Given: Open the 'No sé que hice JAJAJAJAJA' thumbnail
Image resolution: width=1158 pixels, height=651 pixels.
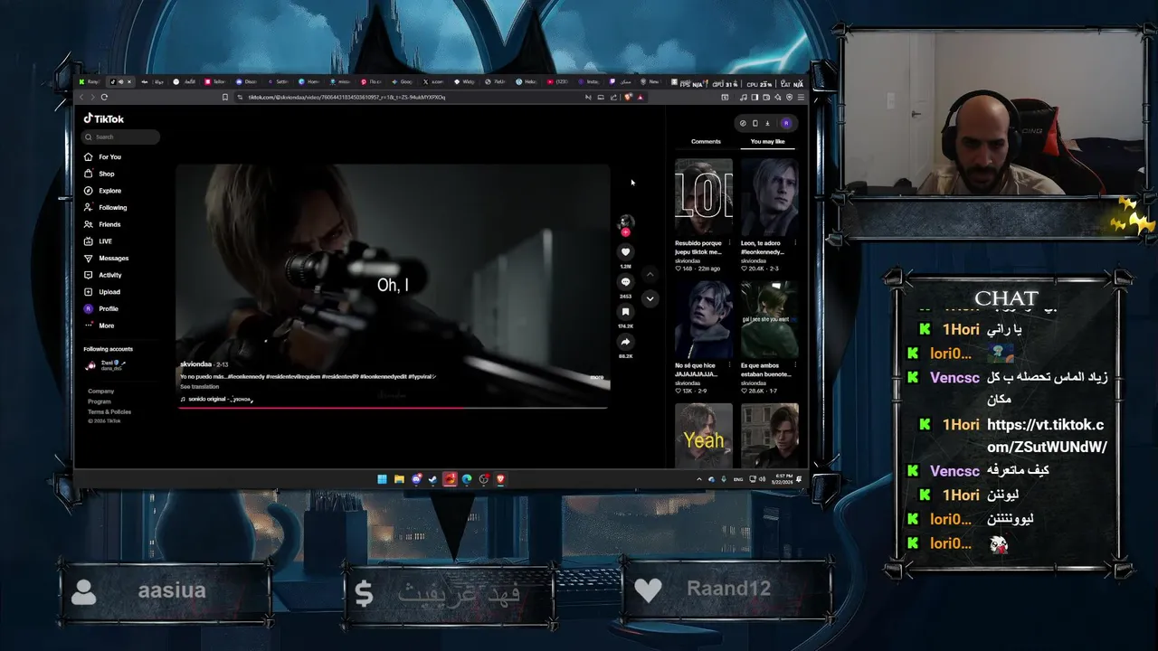Looking at the screenshot, I should (x=704, y=319).
